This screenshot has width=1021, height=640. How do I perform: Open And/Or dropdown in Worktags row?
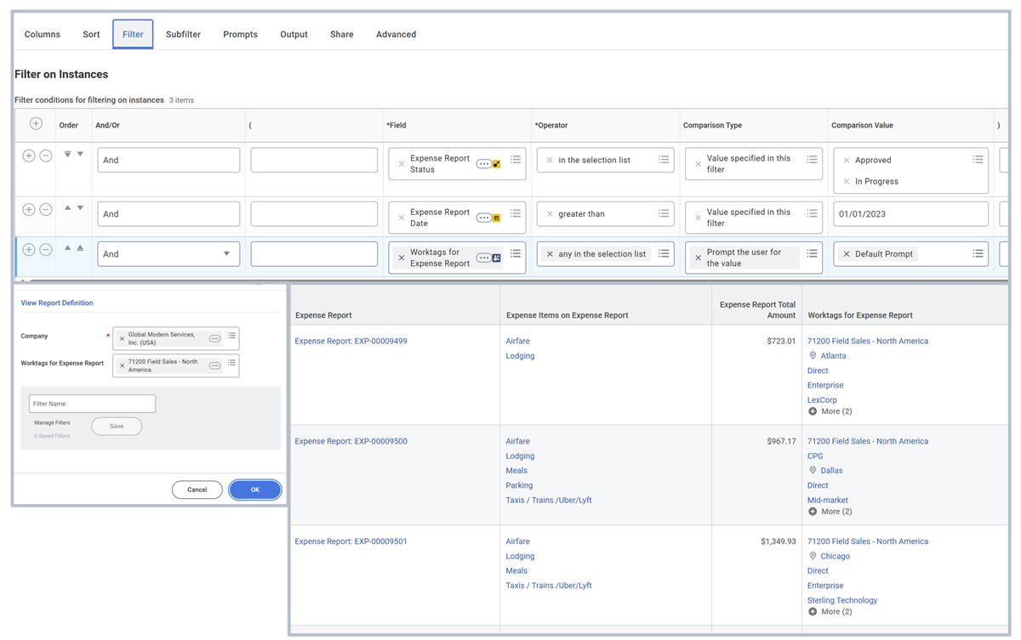[226, 254]
